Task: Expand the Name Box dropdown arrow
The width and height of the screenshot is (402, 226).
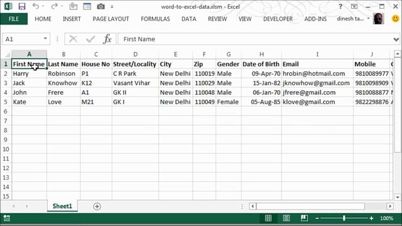Action: pos(45,39)
